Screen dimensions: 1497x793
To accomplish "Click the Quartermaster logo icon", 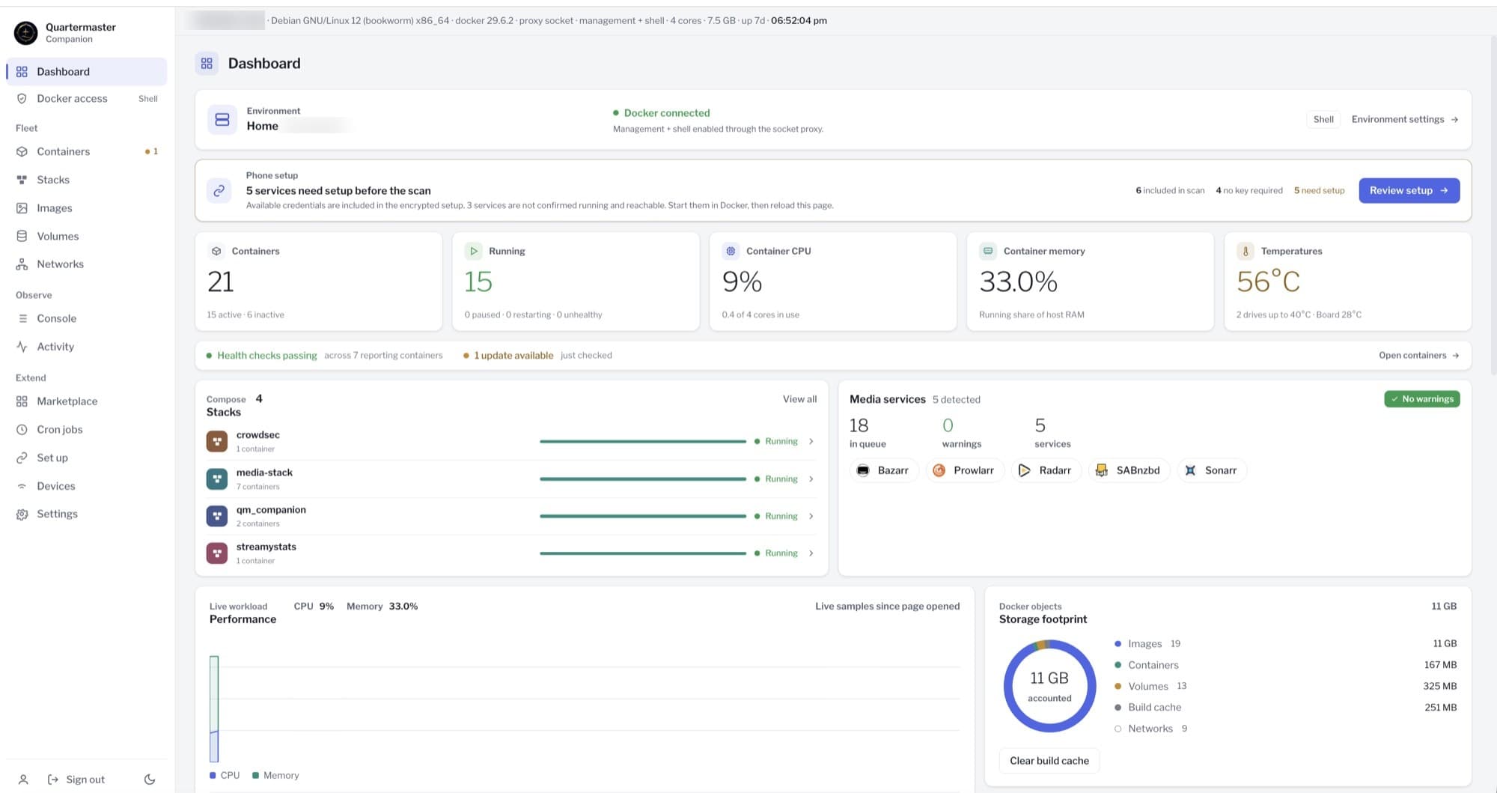I will (25, 32).
